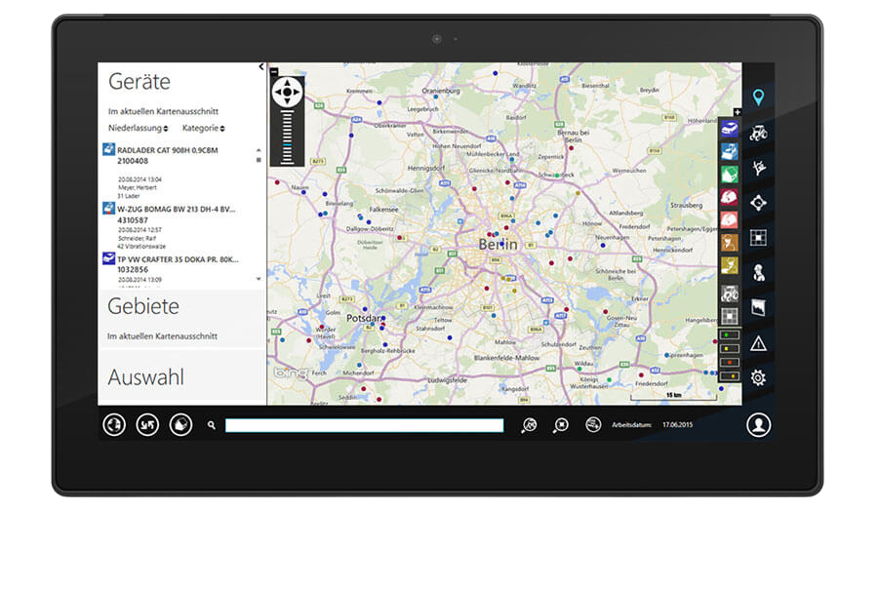
Task: Open the Niederlassung sort dropdown
Action: coord(139,128)
